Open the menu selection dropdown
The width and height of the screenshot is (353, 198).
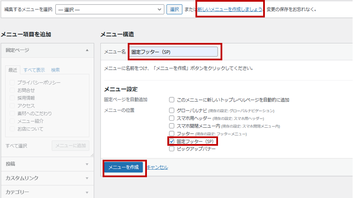109,9
